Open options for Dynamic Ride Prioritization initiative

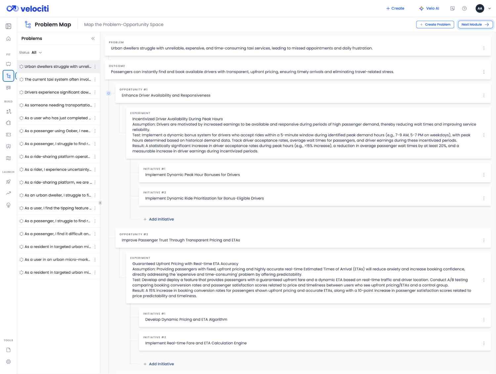484,198
